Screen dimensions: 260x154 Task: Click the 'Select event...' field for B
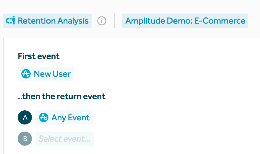click(65, 139)
